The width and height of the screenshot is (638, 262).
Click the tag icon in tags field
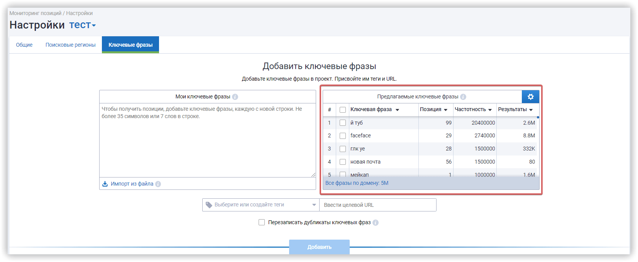[x=209, y=205]
